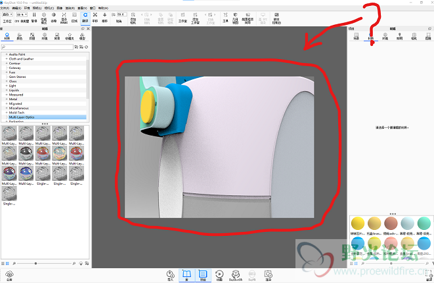
Task: Enable 渲染 NURBS in the ribbon
Action: (x=64, y=18)
